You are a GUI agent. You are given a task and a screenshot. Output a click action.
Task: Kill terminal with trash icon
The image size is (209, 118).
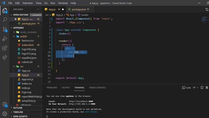pyautogui.click(x=207, y=88)
